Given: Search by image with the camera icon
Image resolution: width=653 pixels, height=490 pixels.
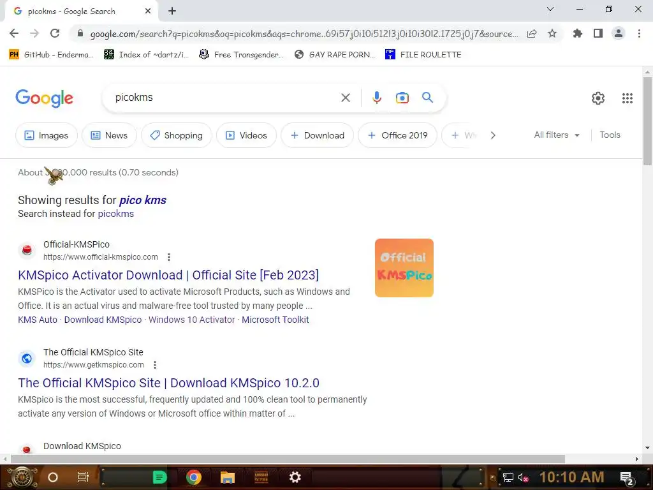Looking at the screenshot, I should pos(402,98).
